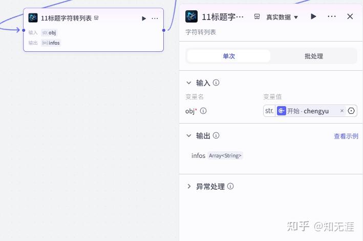
Task: Click the tag icon beside the side panel title
Action: click(x=257, y=17)
